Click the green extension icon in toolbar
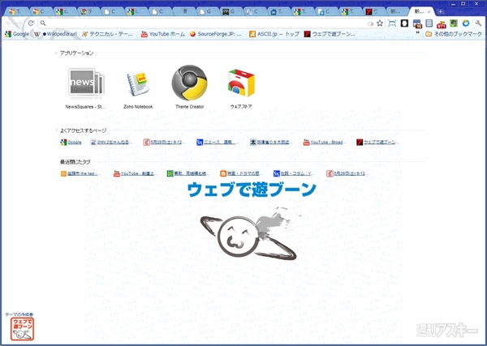 point(454,23)
